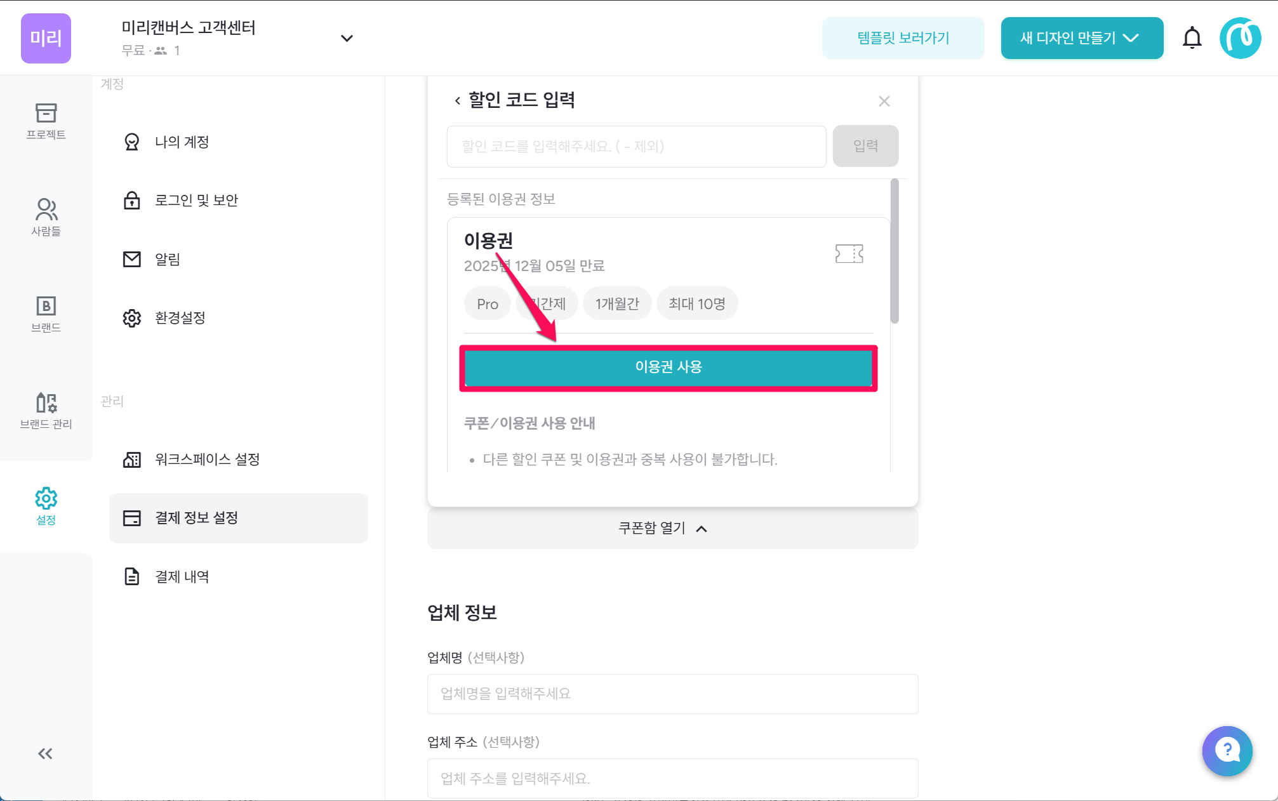Open the Brand management sidebar icon
1278x801 pixels.
[x=46, y=410]
